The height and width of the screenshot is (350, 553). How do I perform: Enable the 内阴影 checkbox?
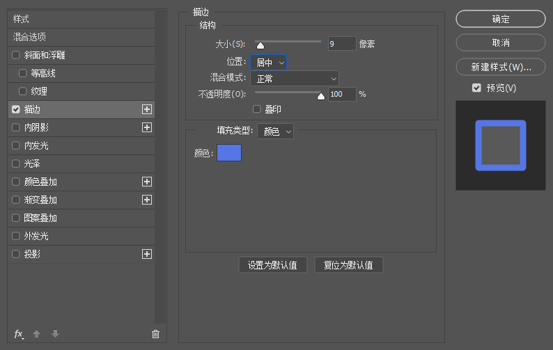(x=16, y=127)
